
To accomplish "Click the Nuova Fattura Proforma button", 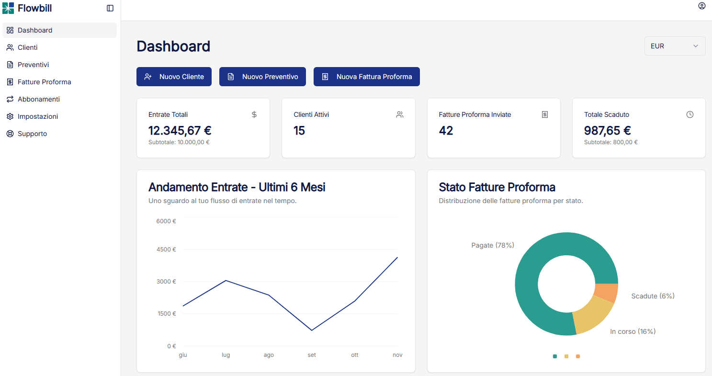I will (366, 77).
